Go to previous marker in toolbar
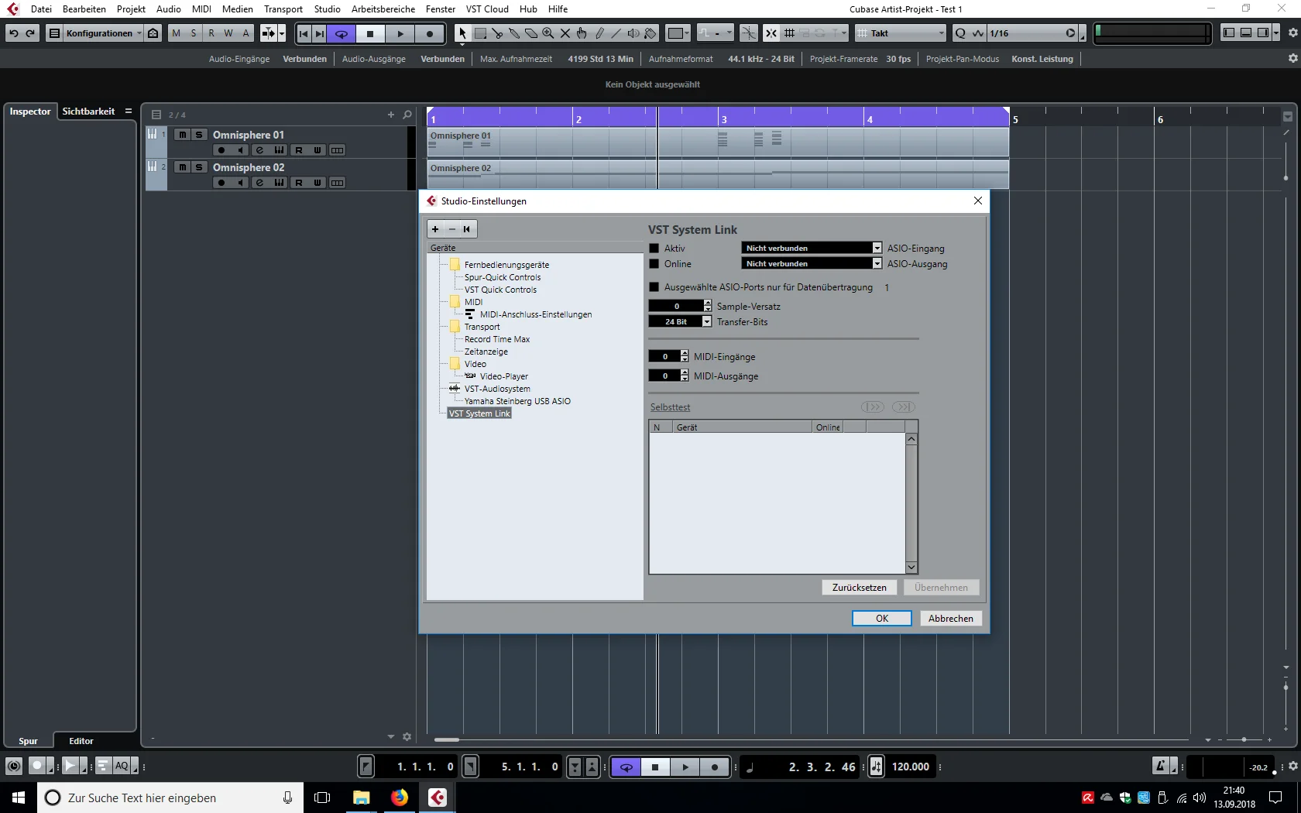This screenshot has width=1301, height=813. (x=304, y=33)
